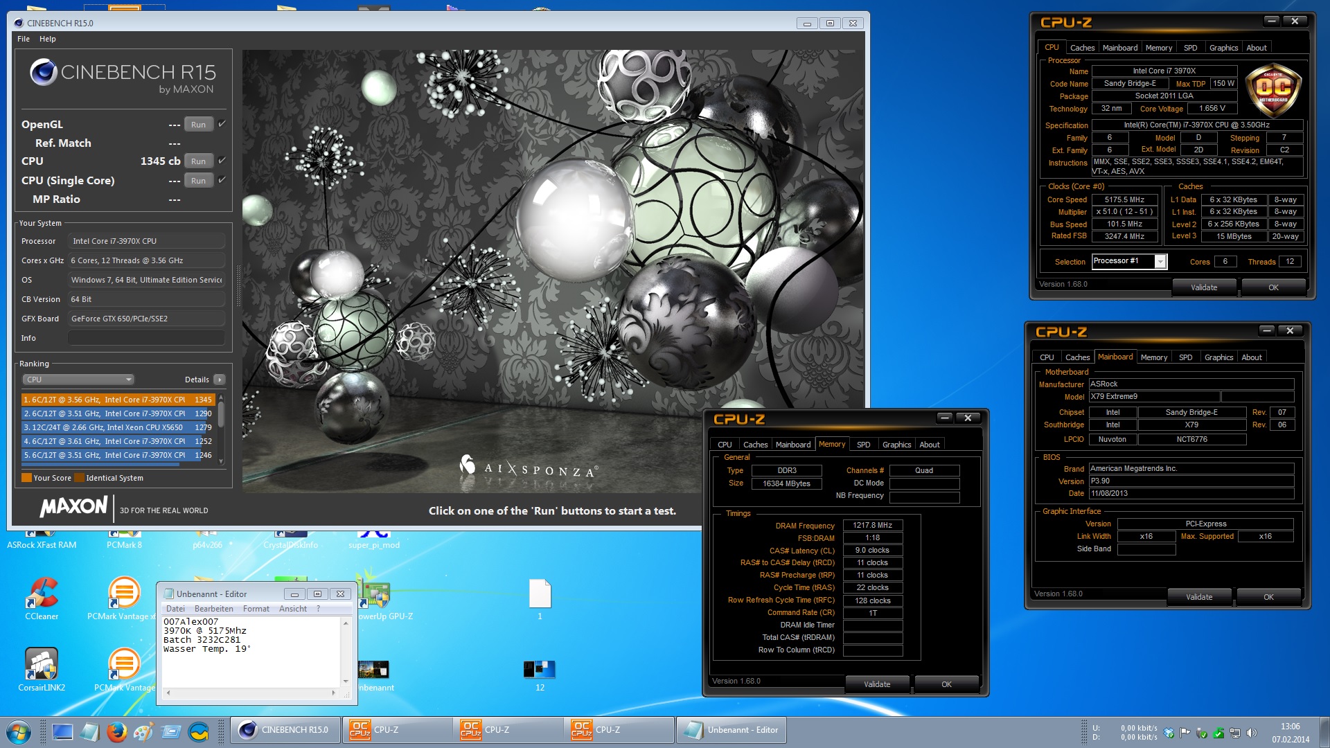This screenshot has height=748, width=1330.
Task: Open the Bearbeiten menu in Editor
Action: coord(214,609)
